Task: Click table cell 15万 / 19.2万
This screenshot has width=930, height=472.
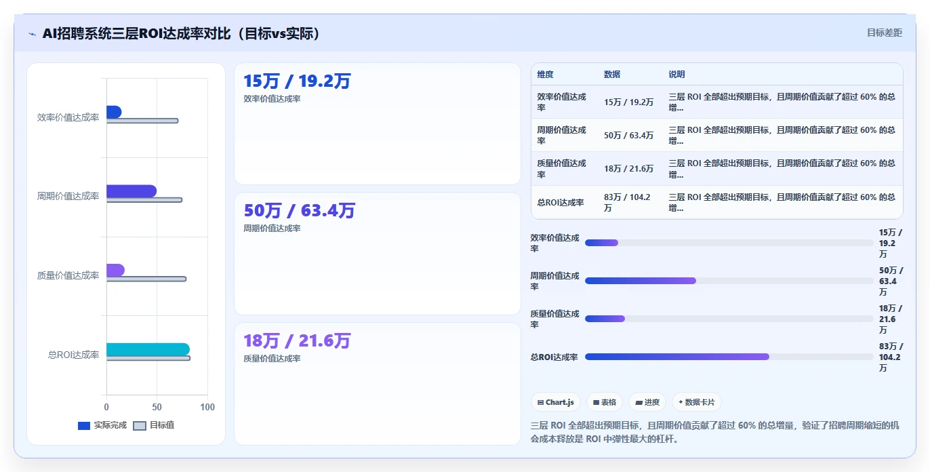Action: [629, 102]
